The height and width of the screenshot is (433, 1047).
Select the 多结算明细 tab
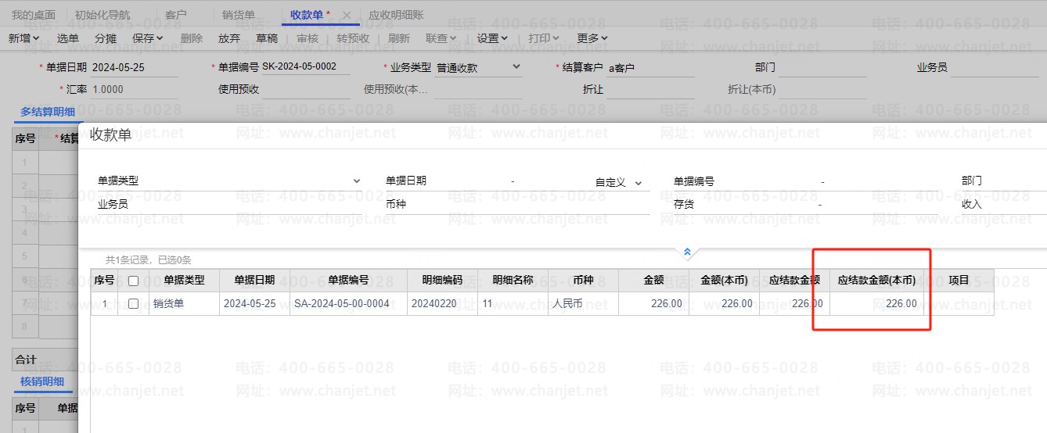pos(48,112)
